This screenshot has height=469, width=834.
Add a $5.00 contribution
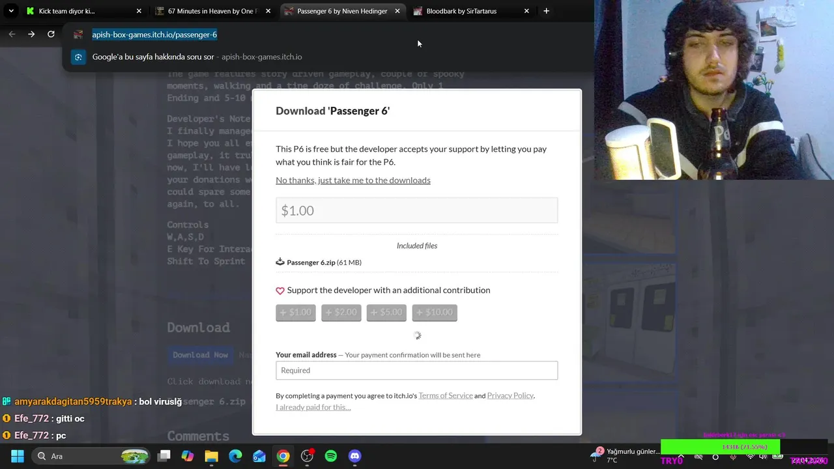point(386,313)
